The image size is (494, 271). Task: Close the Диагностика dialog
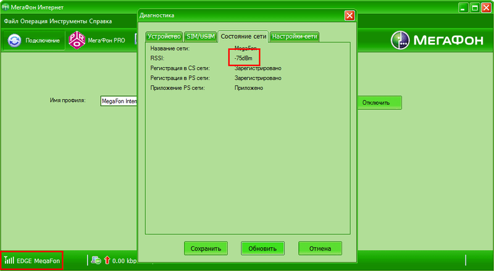point(350,15)
